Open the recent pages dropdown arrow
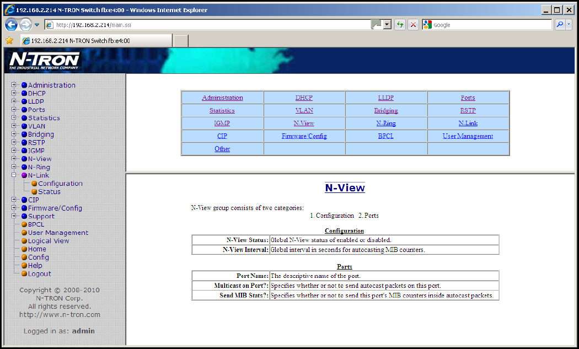Image resolution: width=579 pixels, height=349 pixels. [x=37, y=25]
